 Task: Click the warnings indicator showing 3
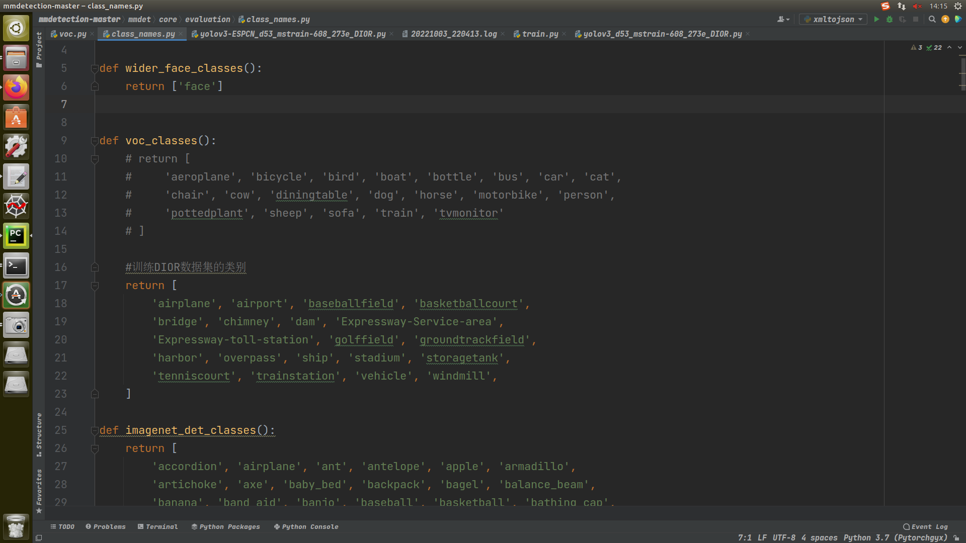(x=917, y=47)
